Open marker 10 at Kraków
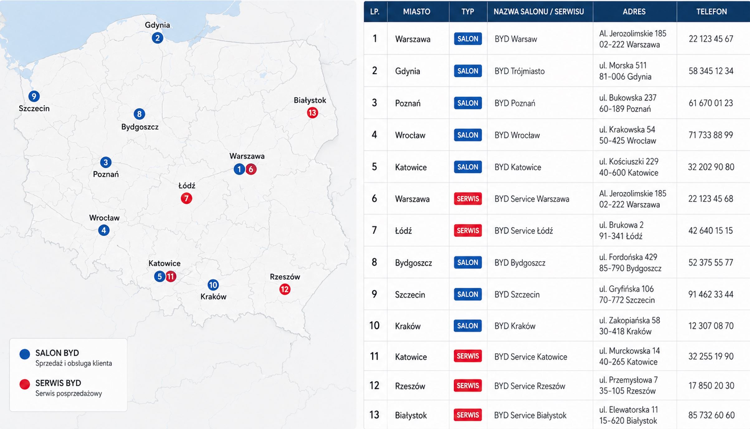Screen dimensions: 750x429 coord(213,285)
